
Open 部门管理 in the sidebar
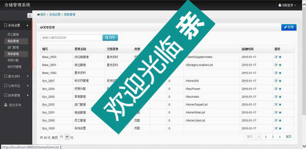pyautogui.click(x=13, y=48)
